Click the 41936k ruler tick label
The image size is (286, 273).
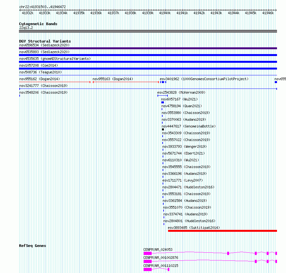96,13
